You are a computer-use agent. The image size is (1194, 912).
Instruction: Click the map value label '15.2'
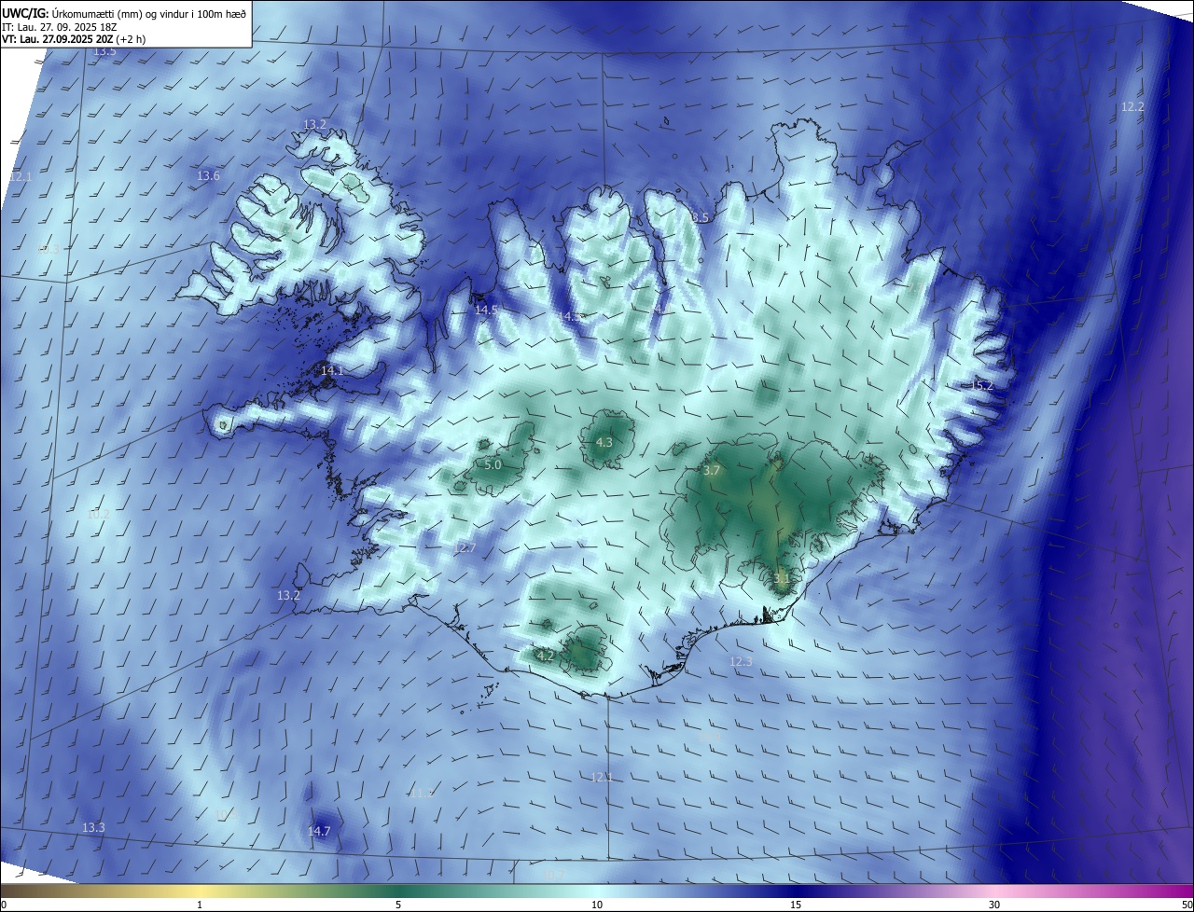point(981,385)
